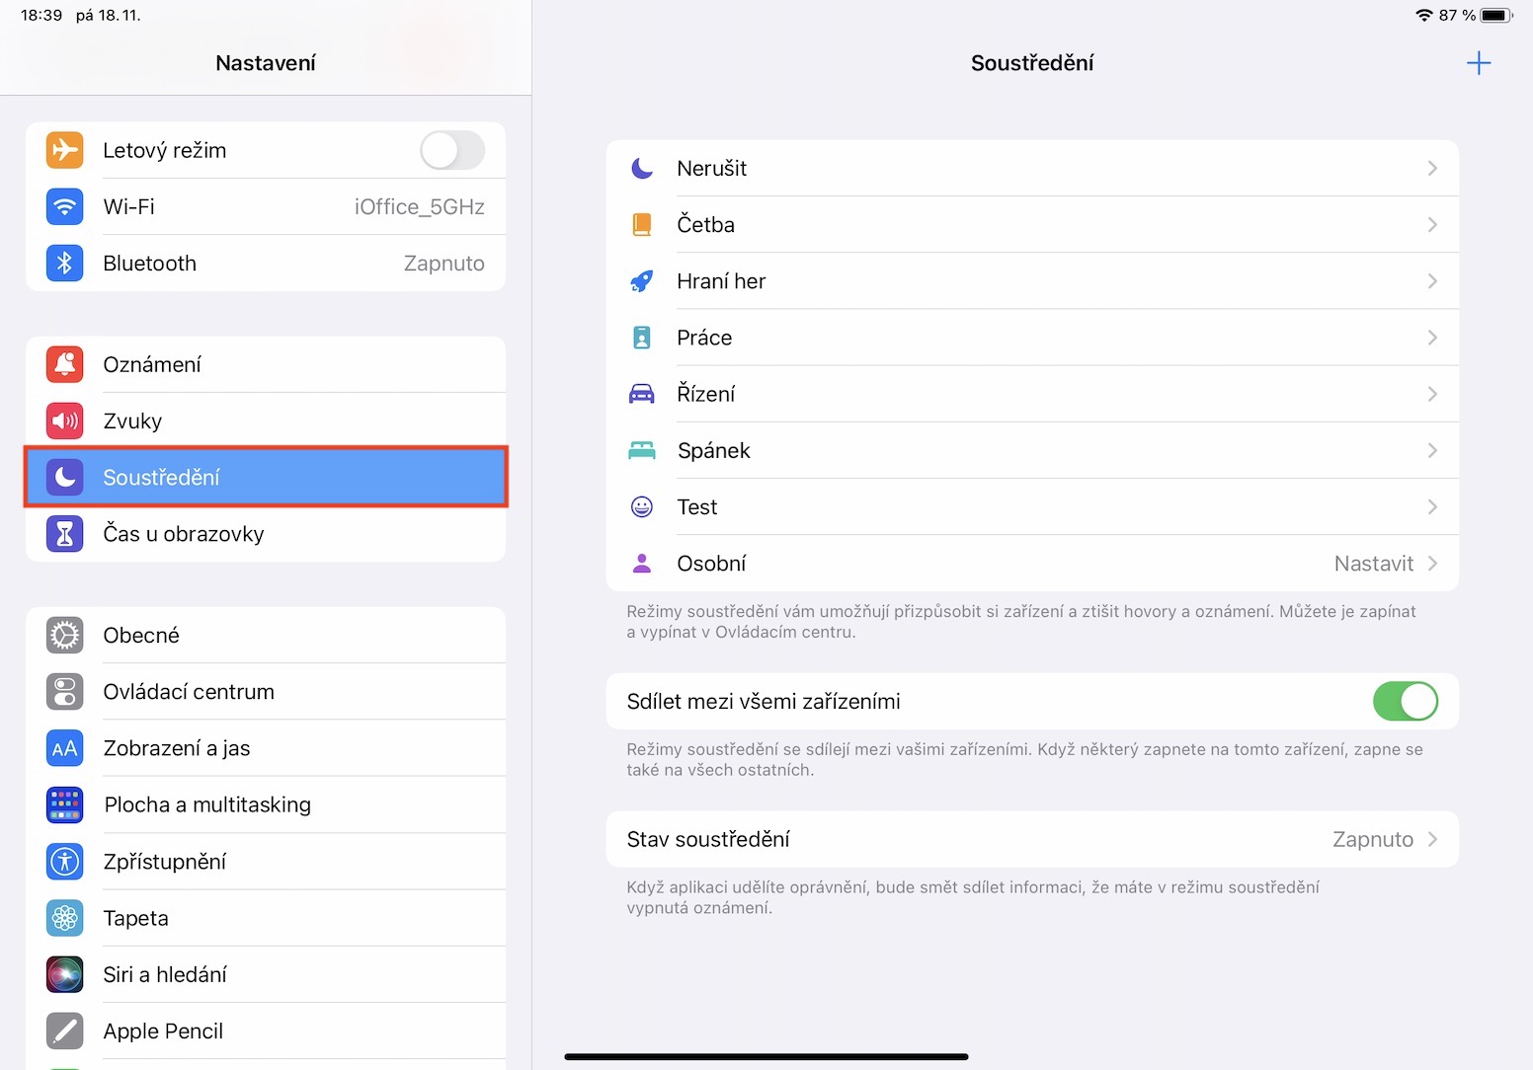Screen dimensions: 1533x1070
Task: Tap the Bluetooth icon in sidebar
Action: [65, 264]
